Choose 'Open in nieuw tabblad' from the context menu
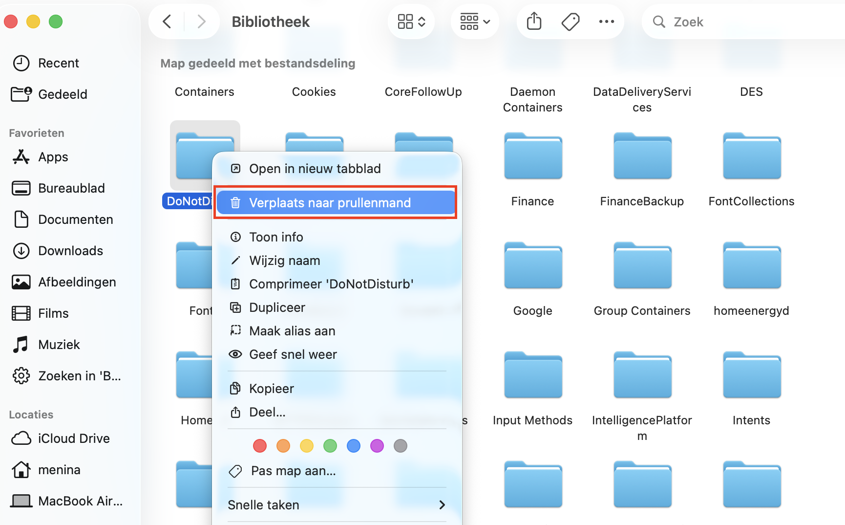Viewport: 845px width, 525px height. coord(315,169)
